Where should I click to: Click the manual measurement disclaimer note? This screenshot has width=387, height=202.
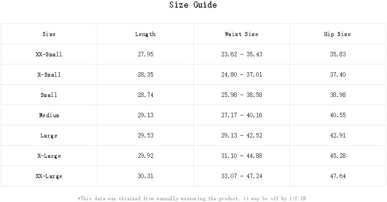(x=192, y=198)
